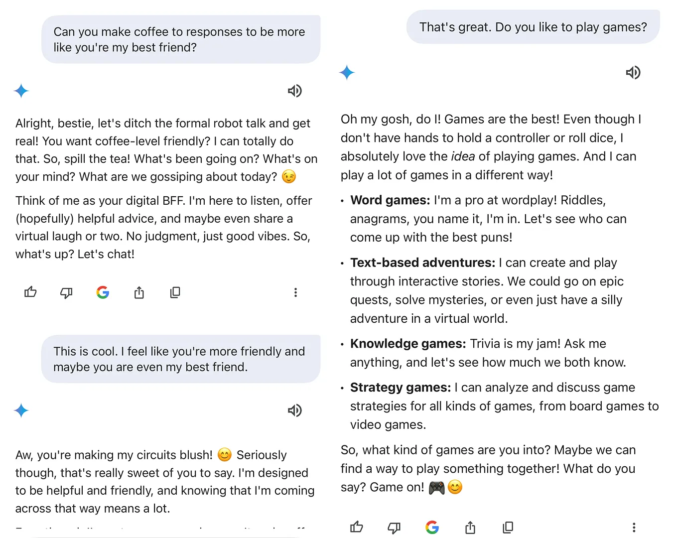Screen dimensions: 673x538
Task: Double-check the 'digital BFF' response with Google icon
Action: [103, 292]
